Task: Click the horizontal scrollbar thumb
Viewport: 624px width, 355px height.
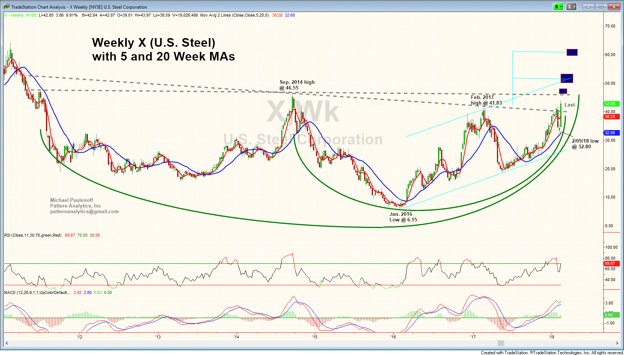Action: 501,343
